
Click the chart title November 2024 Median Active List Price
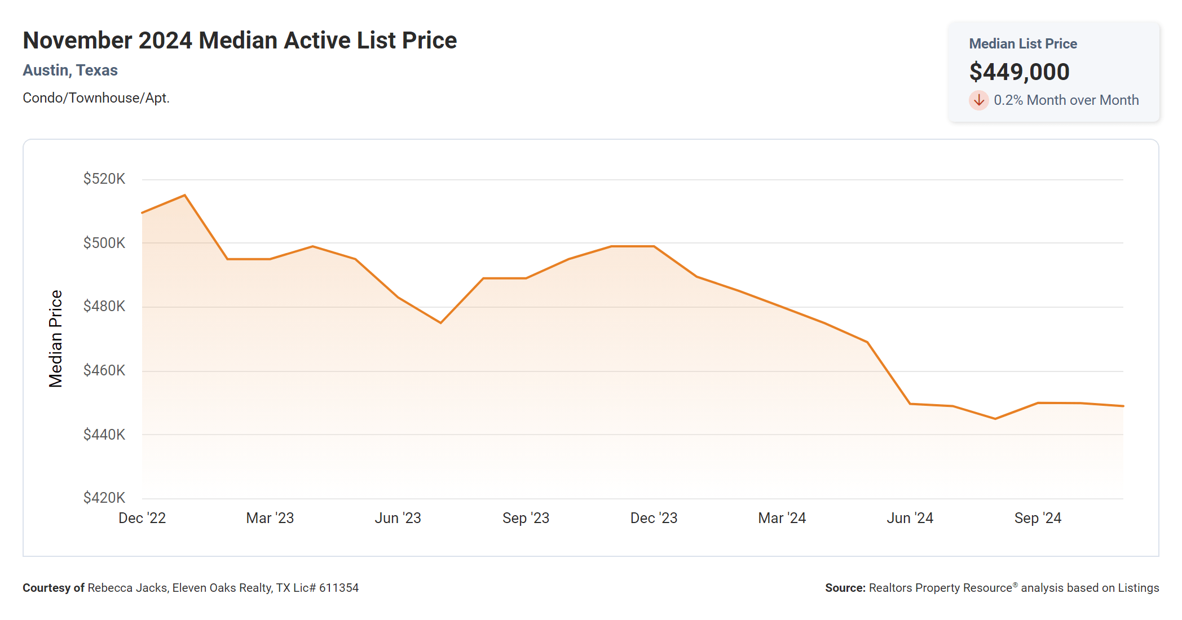point(240,41)
